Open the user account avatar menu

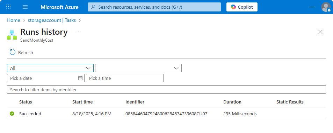pyautogui.click(x=326, y=7)
